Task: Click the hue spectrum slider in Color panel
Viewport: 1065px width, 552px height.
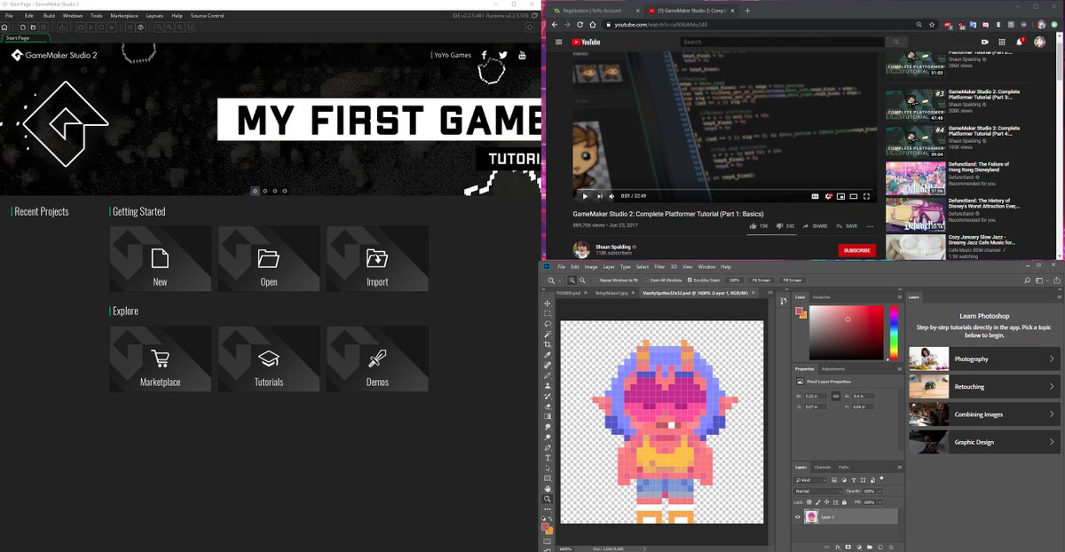Action: click(x=894, y=333)
